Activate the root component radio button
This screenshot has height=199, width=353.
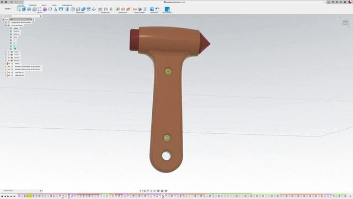[34, 19]
